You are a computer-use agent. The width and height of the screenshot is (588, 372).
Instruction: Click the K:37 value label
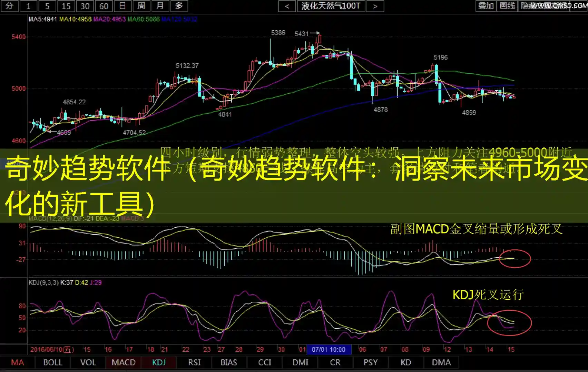click(67, 282)
